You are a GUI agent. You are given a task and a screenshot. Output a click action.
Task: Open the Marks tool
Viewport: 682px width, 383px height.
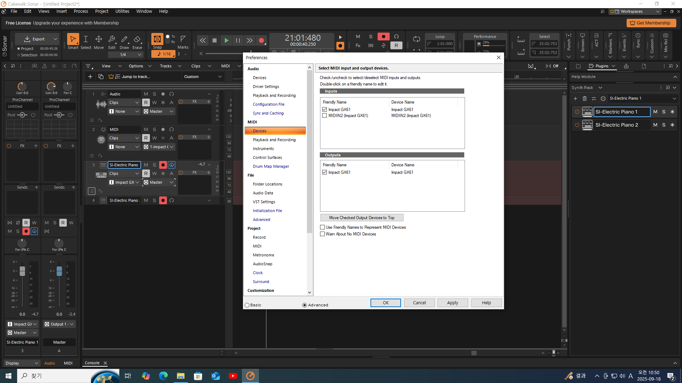183,41
